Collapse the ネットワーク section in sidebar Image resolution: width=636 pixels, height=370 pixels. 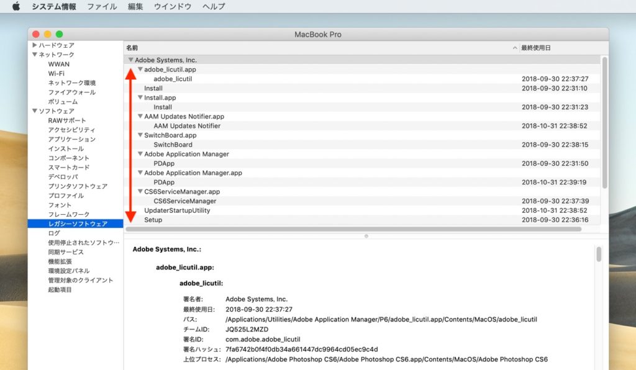tap(35, 54)
